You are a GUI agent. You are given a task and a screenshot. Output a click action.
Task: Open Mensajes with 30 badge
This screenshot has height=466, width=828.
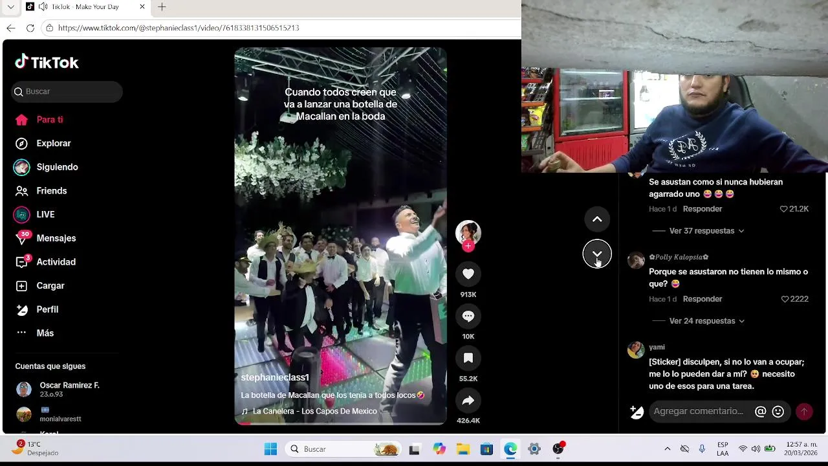point(45,238)
